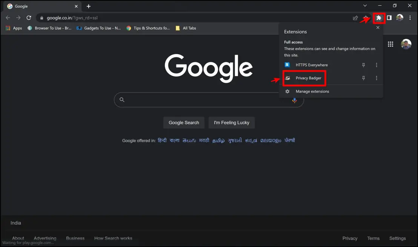Open the Advertising footer link

[45, 238]
